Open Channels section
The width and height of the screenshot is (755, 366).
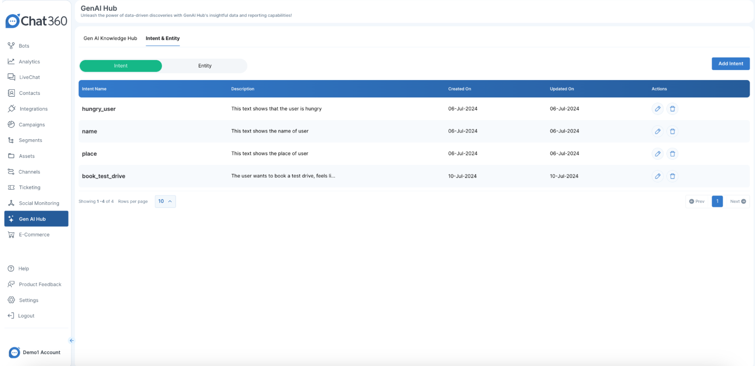(29, 172)
